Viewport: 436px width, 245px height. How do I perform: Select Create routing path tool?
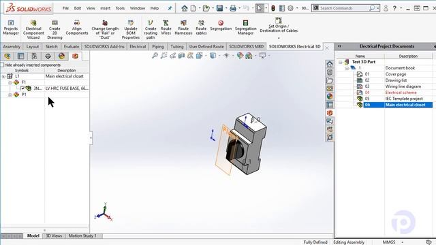point(151,29)
